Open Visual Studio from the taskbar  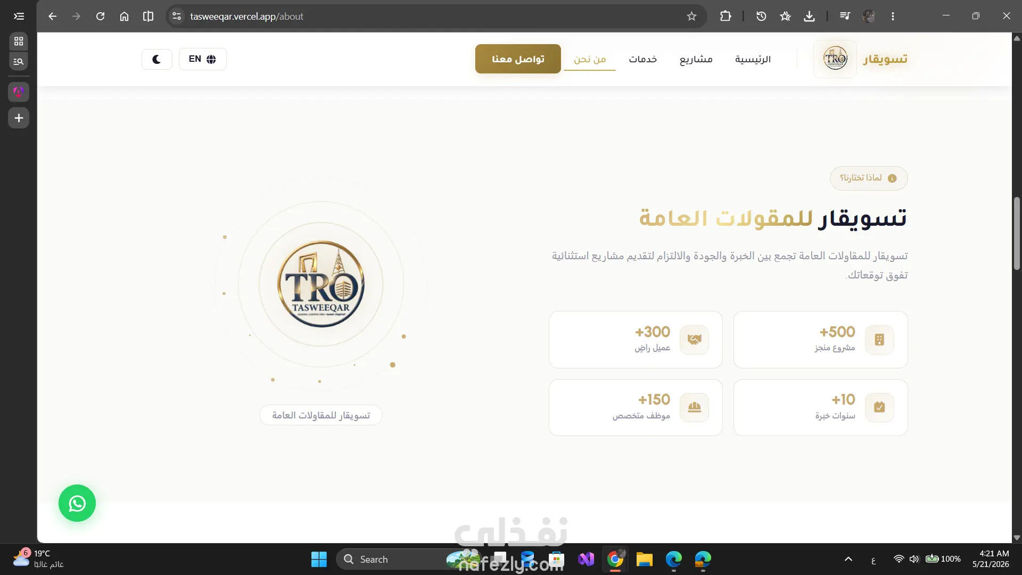pos(586,560)
